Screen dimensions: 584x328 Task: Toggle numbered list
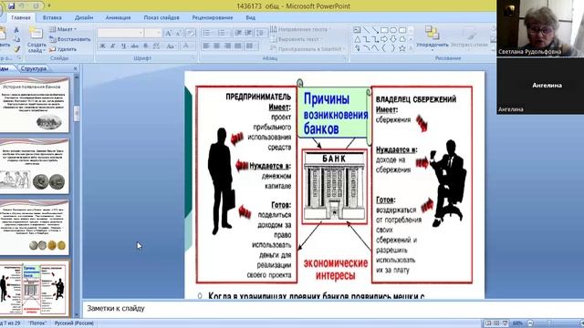pyautogui.click(x=223, y=33)
